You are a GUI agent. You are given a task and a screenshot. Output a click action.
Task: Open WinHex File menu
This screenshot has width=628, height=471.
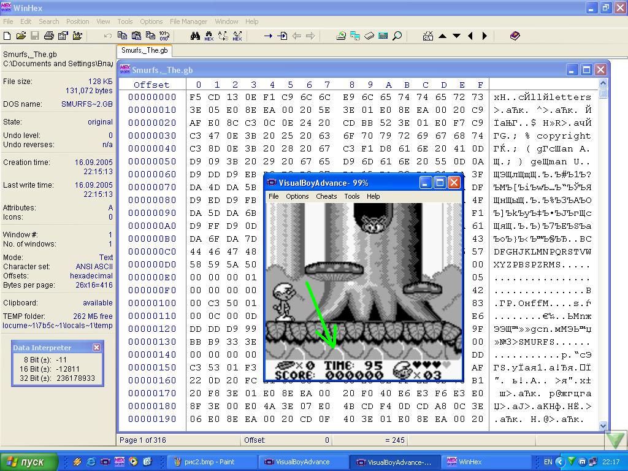(8, 21)
